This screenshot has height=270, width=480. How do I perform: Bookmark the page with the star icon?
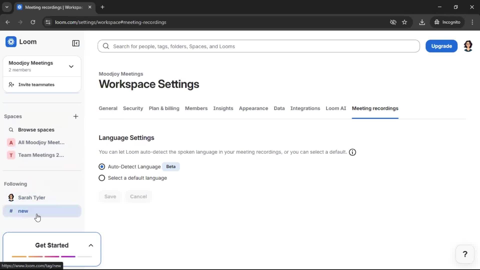405,22
